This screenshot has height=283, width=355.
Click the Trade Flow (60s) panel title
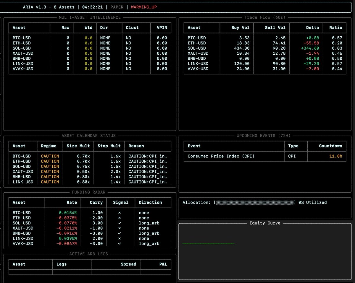coord(265,17)
